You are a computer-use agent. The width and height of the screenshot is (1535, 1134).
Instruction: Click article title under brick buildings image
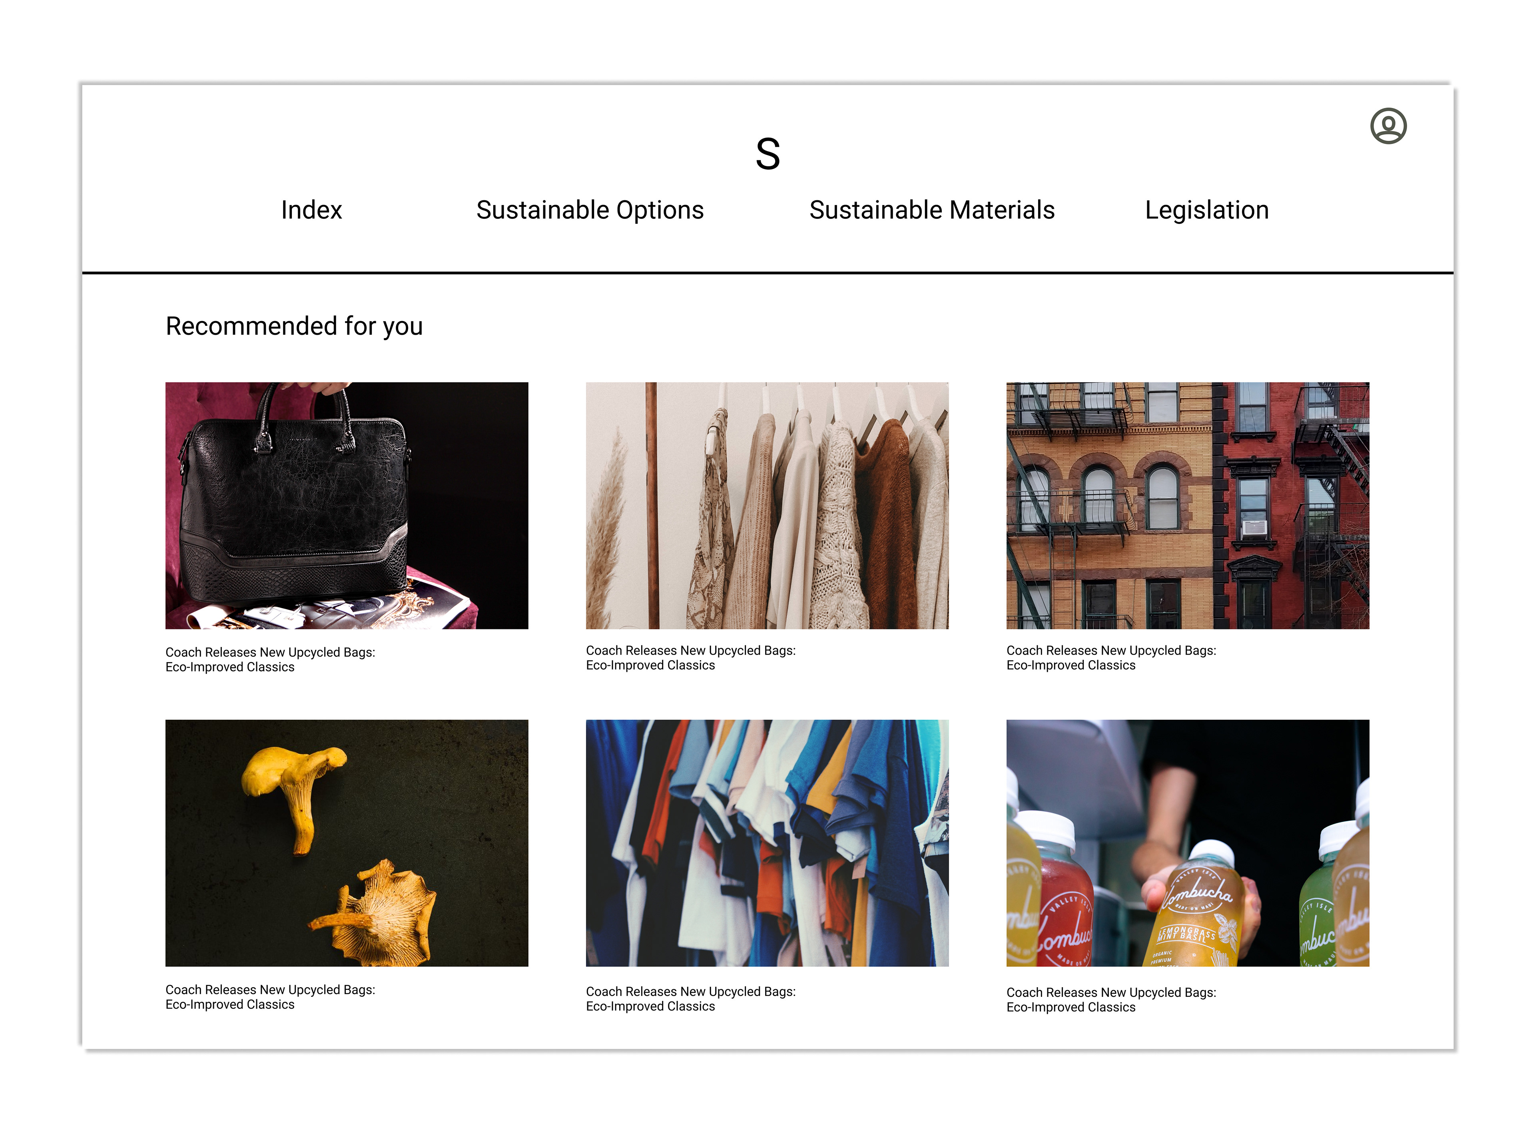point(1111,658)
